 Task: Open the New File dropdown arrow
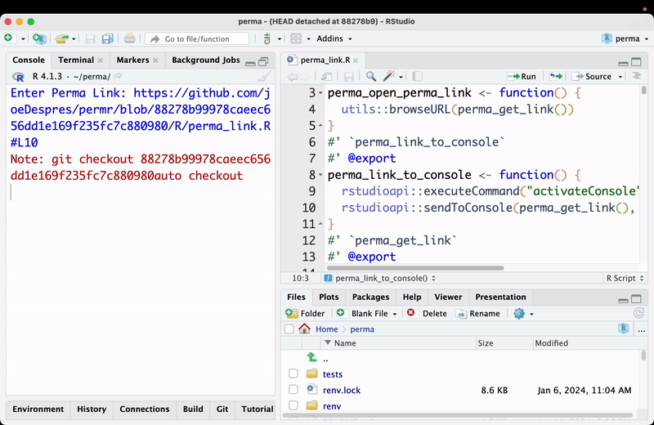click(23, 38)
